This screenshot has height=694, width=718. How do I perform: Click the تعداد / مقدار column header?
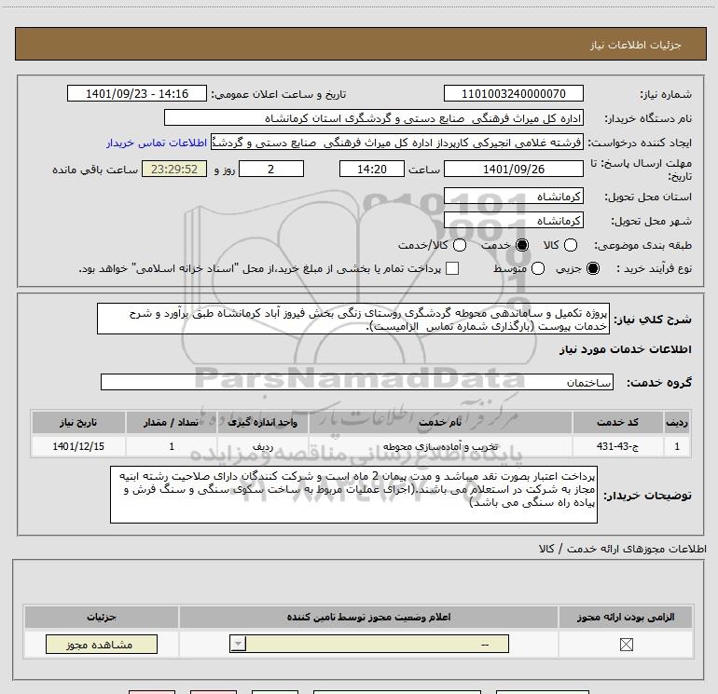click(x=172, y=422)
